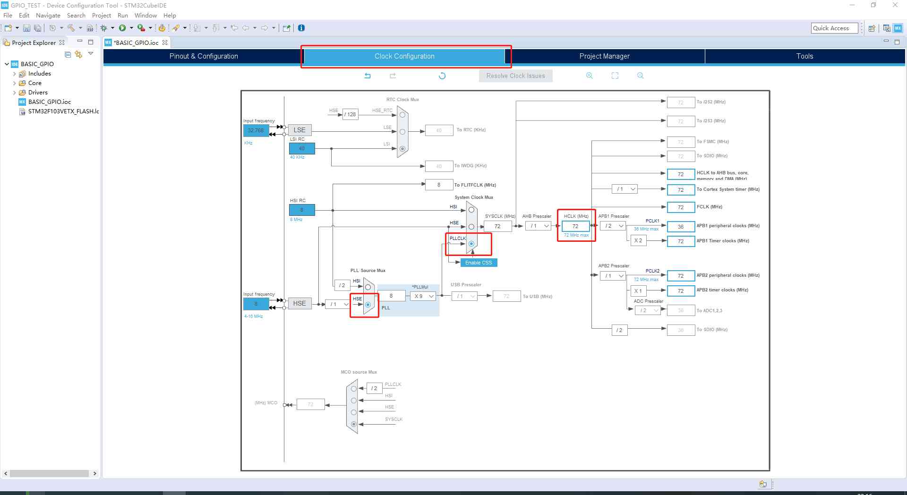
Task: Switch to Pinout & Configuration tab
Action: pos(204,56)
